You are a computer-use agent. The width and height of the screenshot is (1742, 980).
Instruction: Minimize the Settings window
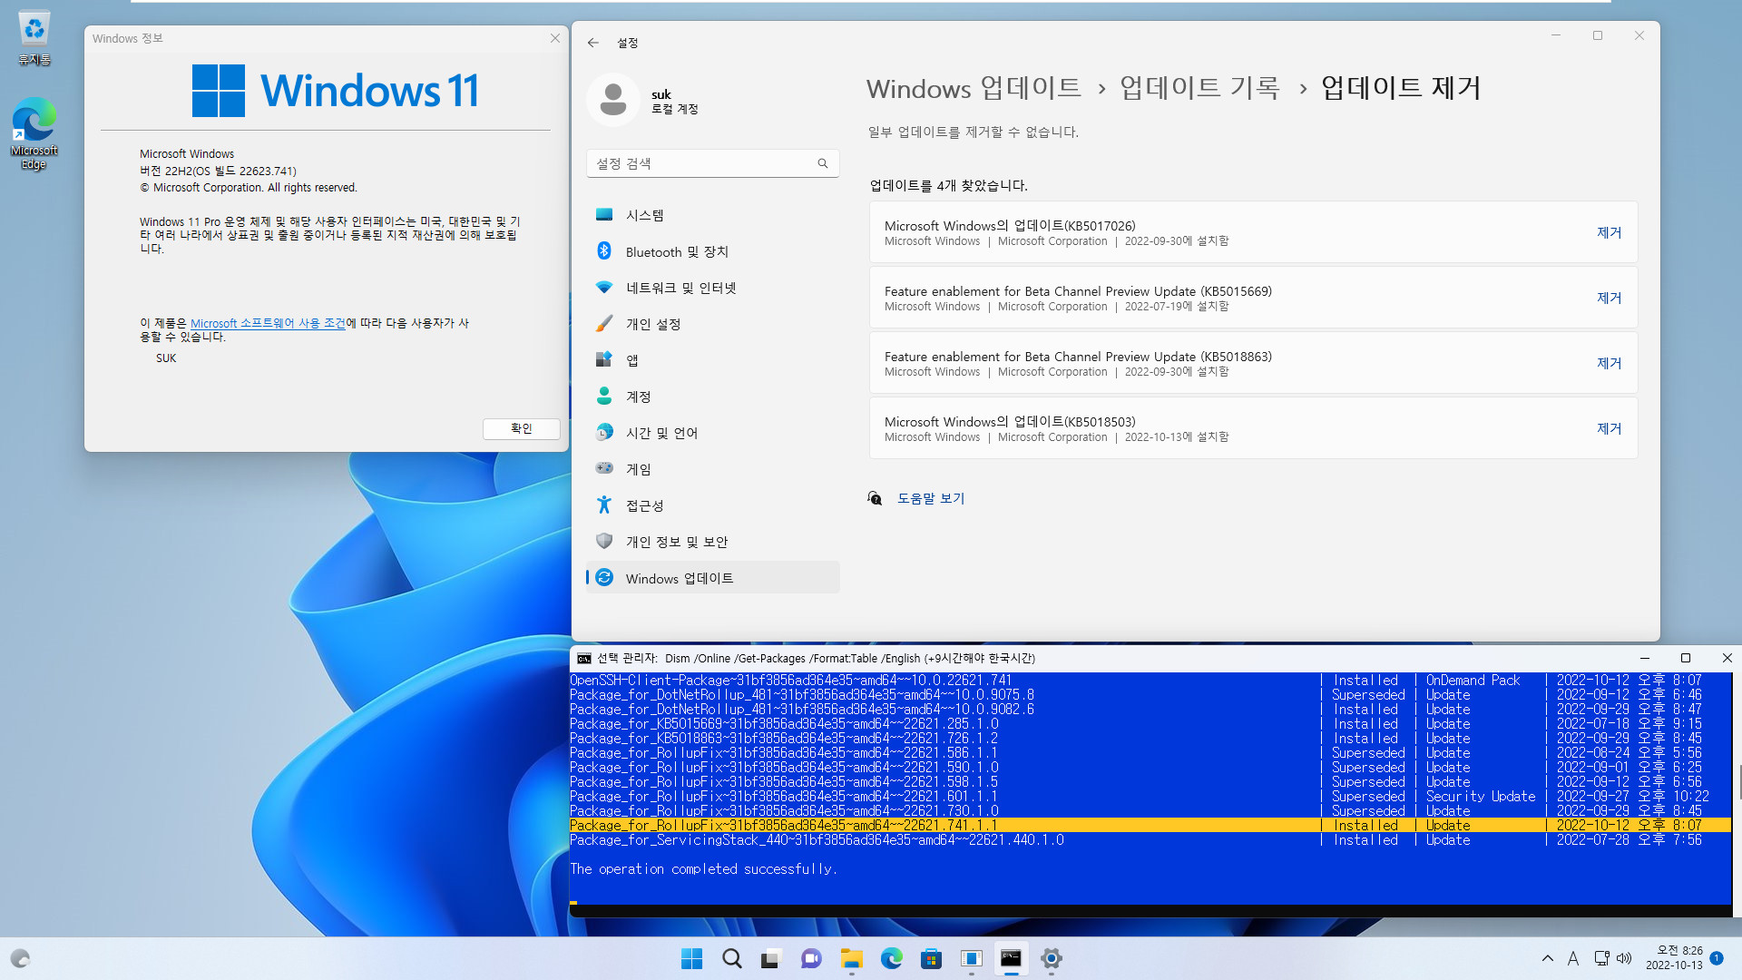1556,35
